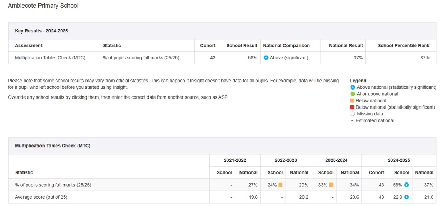Click the red 'Below national' significant legend icon
This screenshot has width=443, height=206.
(353, 107)
